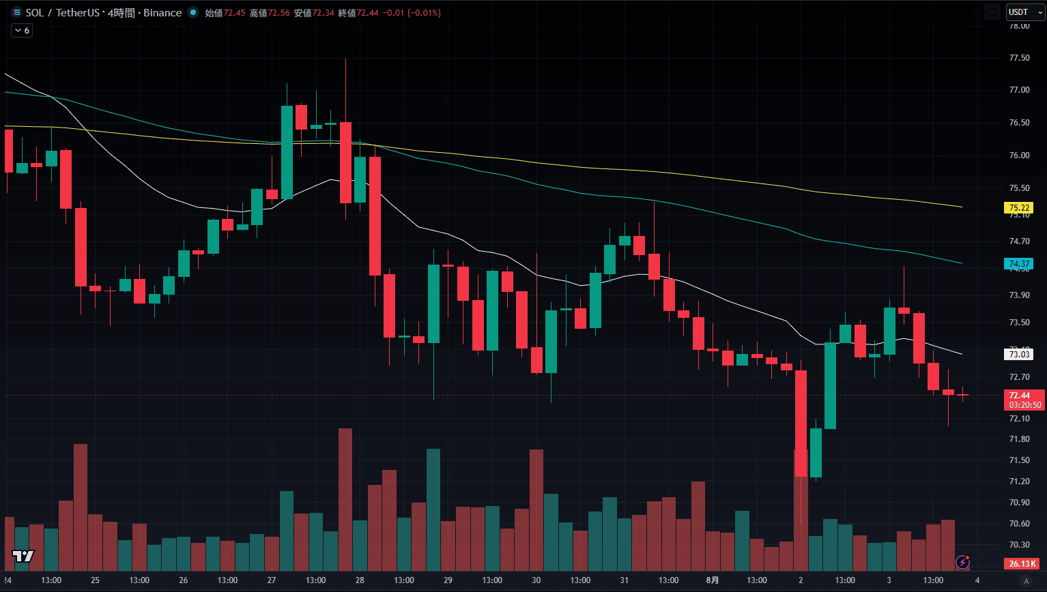The height and width of the screenshot is (592, 1047).
Task: Click the red 26.13K volume label
Action: pos(1022,564)
